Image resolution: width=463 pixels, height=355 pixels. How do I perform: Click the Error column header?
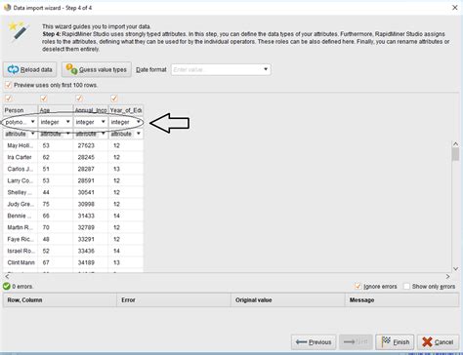pos(174,300)
